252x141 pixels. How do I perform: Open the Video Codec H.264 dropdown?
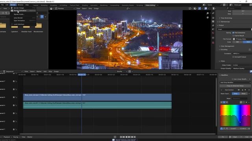click(x=242, y=65)
